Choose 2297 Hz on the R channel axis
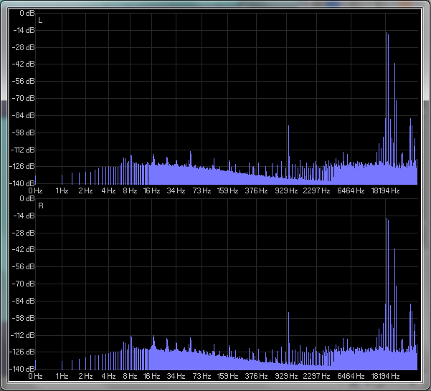This screenshot has height=391, width=431. (316, 376)
